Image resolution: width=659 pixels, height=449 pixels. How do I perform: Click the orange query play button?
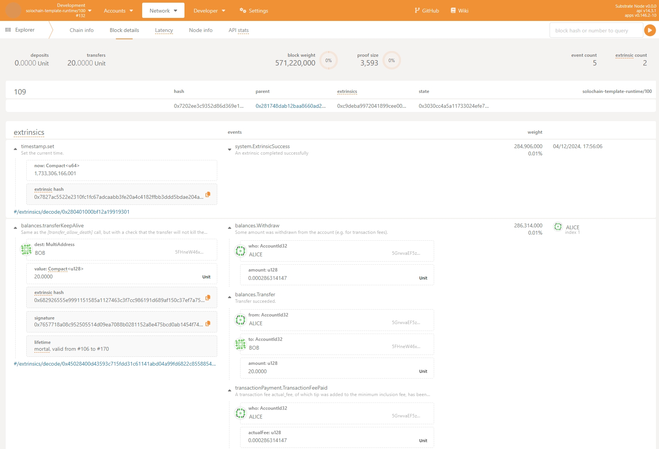[x=650, y=30]
